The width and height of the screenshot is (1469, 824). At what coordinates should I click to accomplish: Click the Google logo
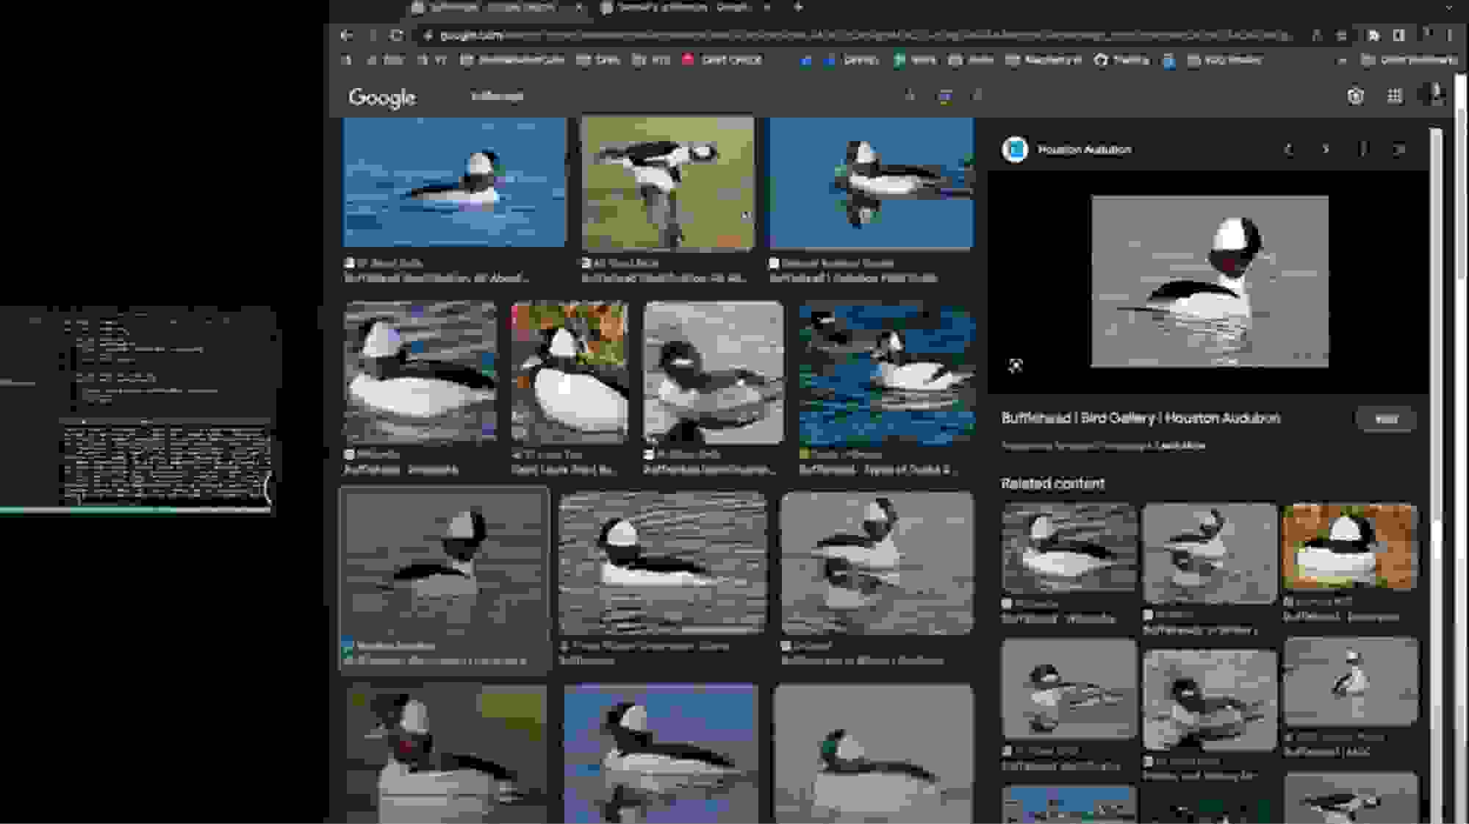click(x=381, y=96)
